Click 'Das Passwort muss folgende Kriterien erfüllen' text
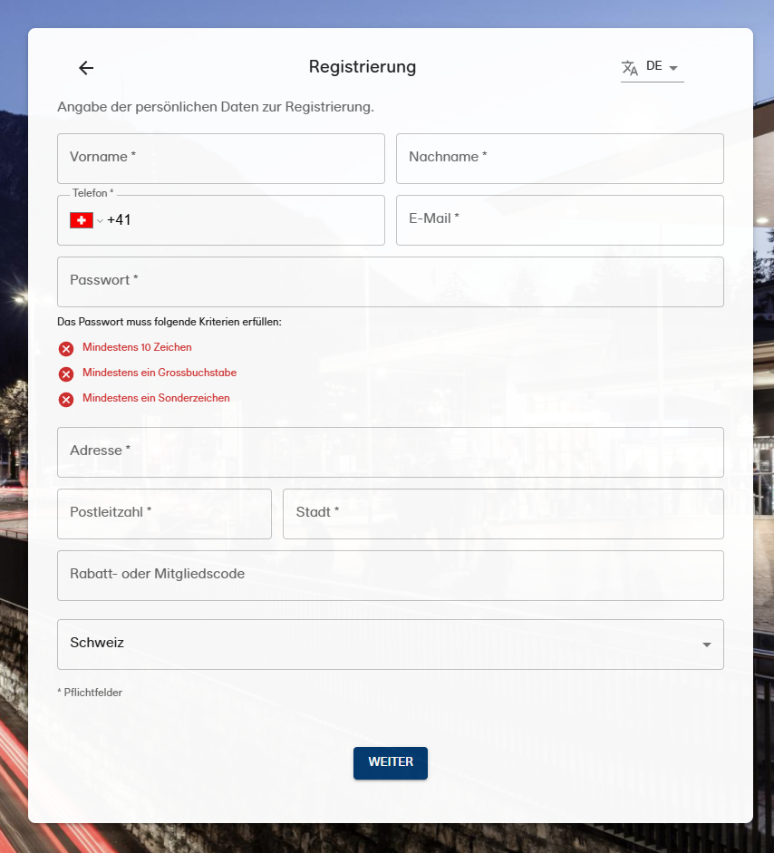Viewport: 774px width, 853px height. (x=169, y=322)
